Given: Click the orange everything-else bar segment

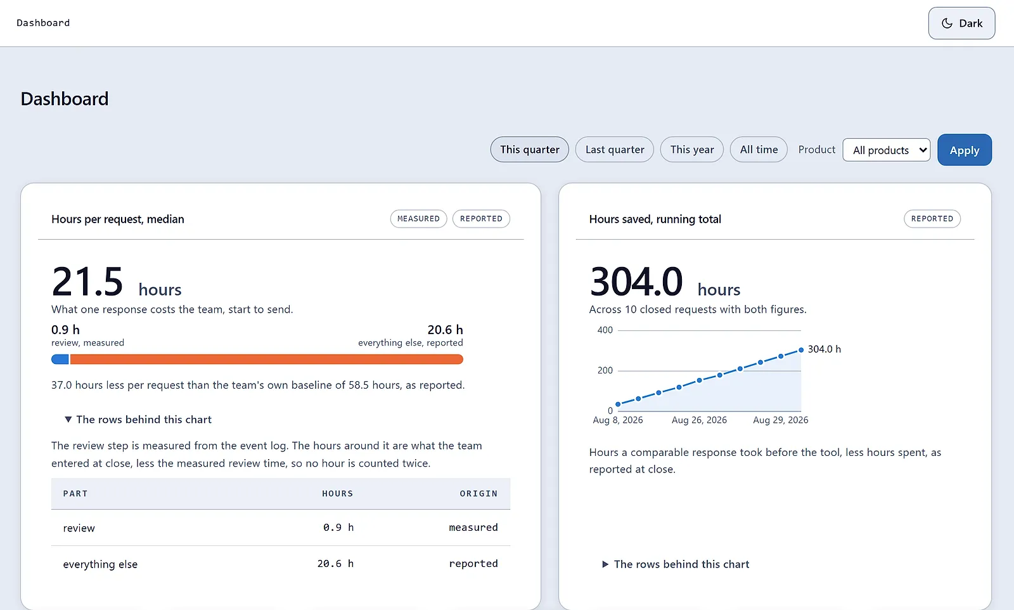Looking at the screenshot, I should coord(267,360).
